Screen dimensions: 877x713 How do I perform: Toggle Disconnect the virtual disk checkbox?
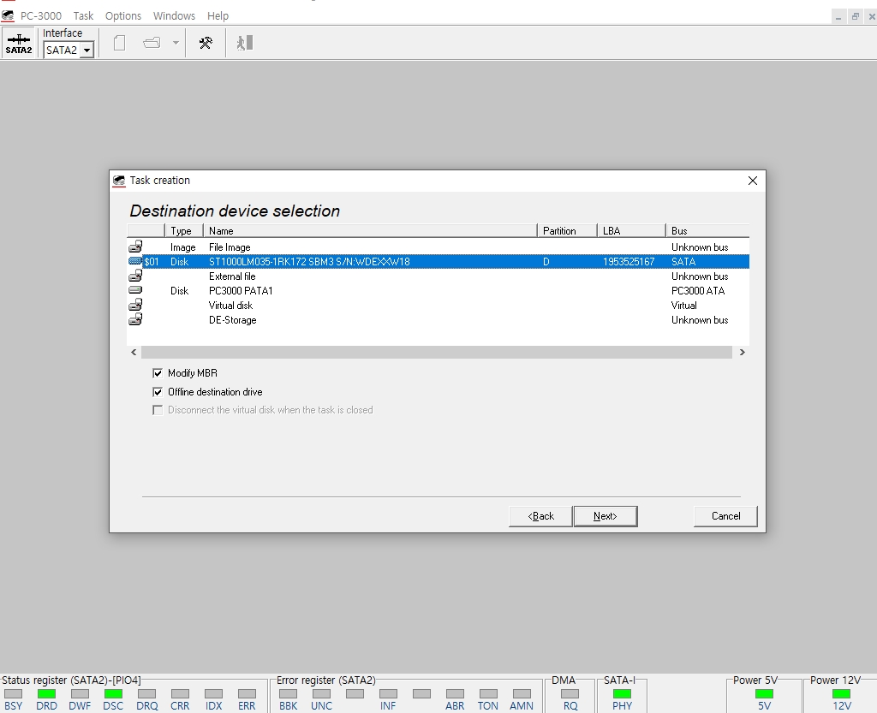158,410
